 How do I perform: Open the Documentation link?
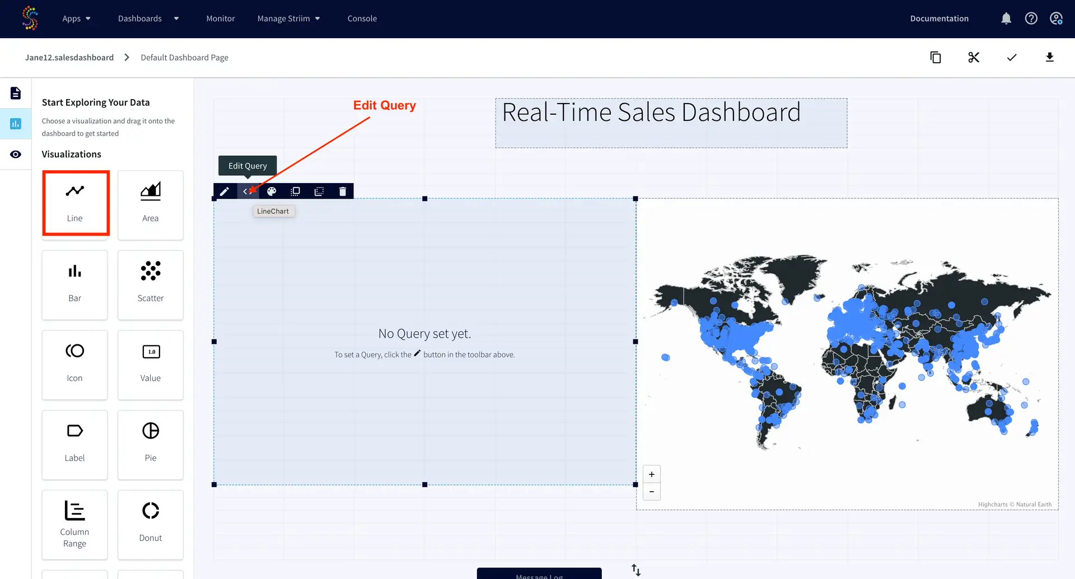(939, 18)
